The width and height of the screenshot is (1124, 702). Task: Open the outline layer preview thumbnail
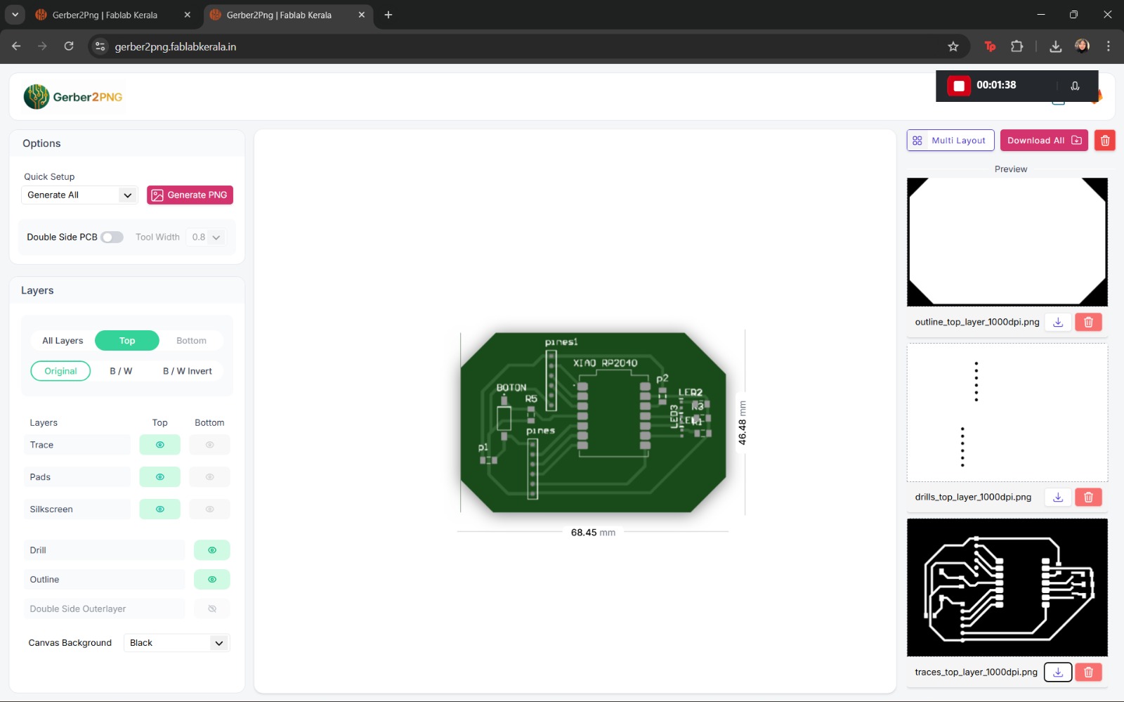click(x=1007, y=242)
